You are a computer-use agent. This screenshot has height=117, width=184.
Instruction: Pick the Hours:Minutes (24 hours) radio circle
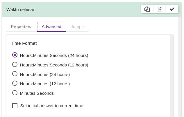tap(15, 74)
